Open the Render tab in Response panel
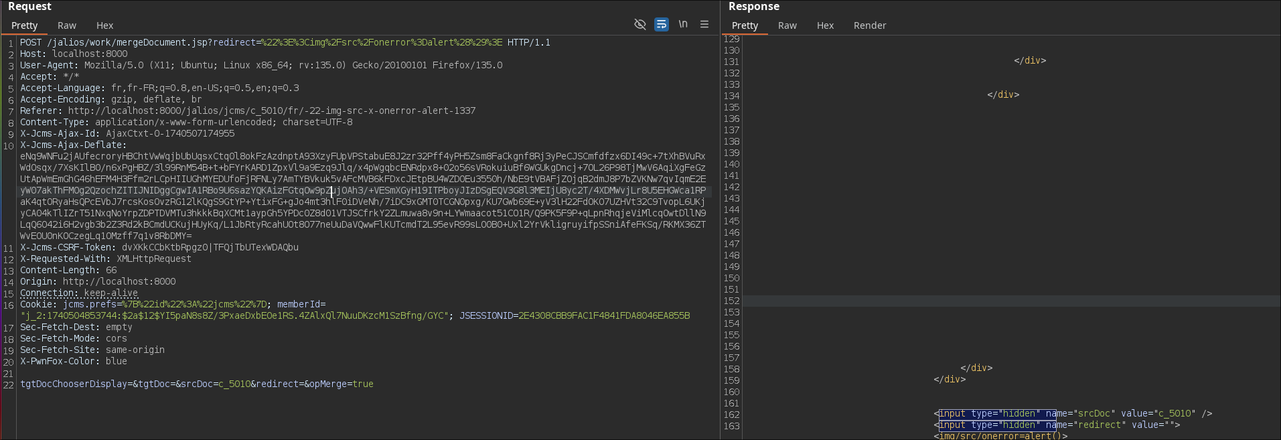This screenshot has height=440, width=1281. (870, 25)
